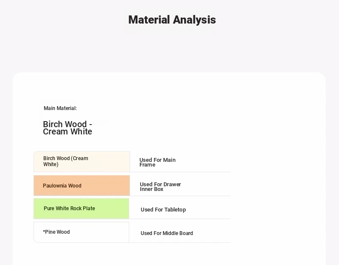Click the Pure White Rock Plate label text
Image resolution: width=339 pixels, height=265 pixels.
(70, 208)
